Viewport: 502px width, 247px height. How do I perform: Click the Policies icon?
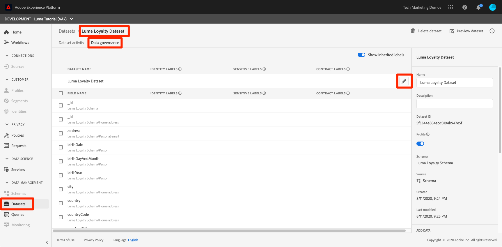point(6,135)
